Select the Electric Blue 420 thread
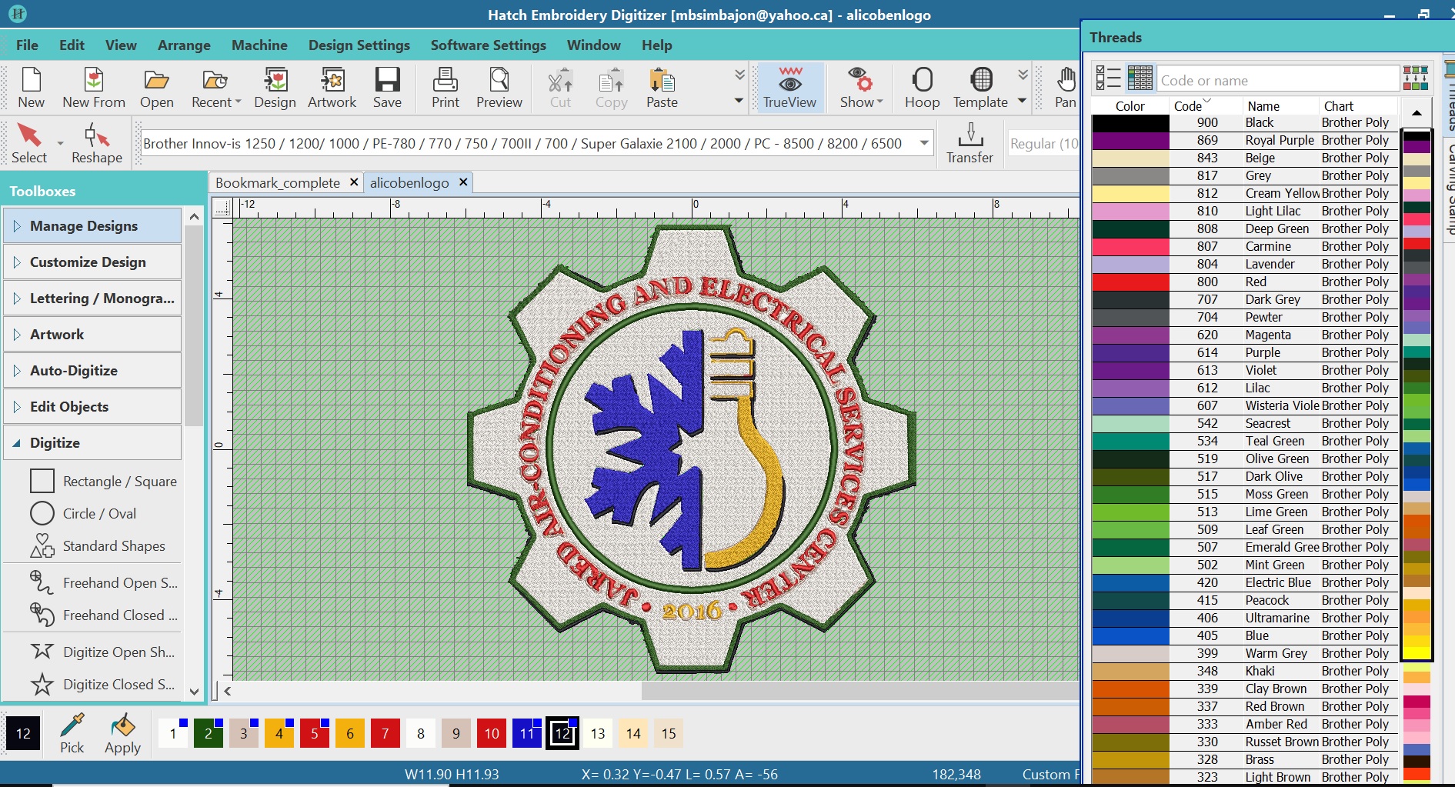 click(x=1243, y=582)
